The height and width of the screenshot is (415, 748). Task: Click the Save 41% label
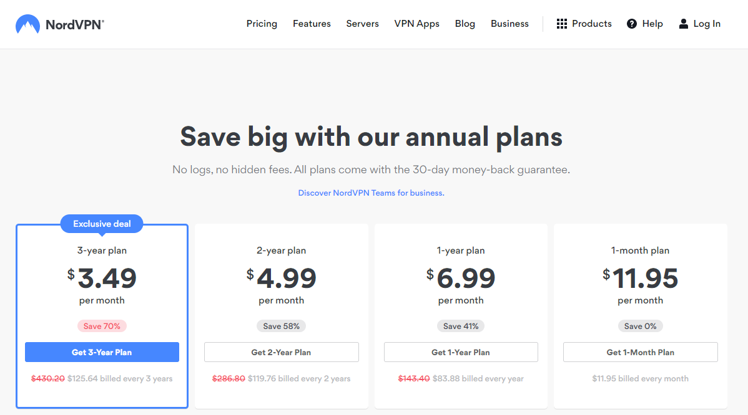(461, 326)
